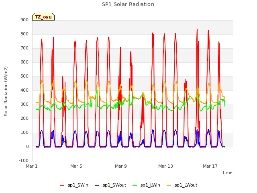Click the -100 y-axis tick label
The height and width of the screenshot is (193, 257).
[24, 160]
